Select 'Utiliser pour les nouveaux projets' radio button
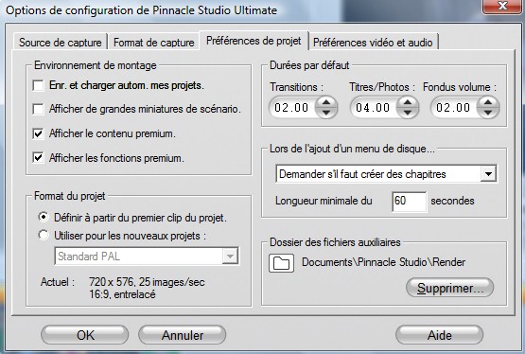525x354 pixels. 44,235
